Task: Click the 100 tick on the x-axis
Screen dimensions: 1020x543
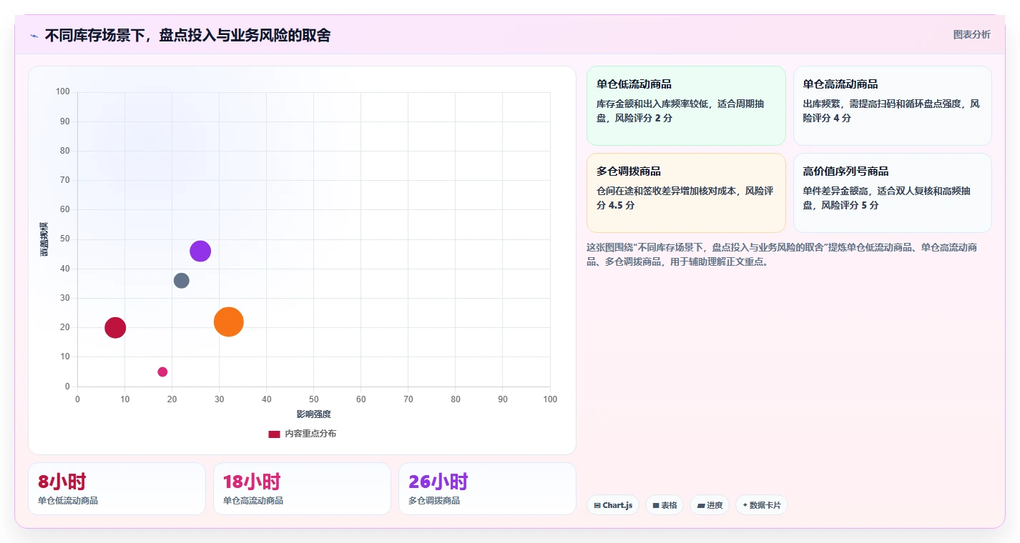Action: pos(550,399)
